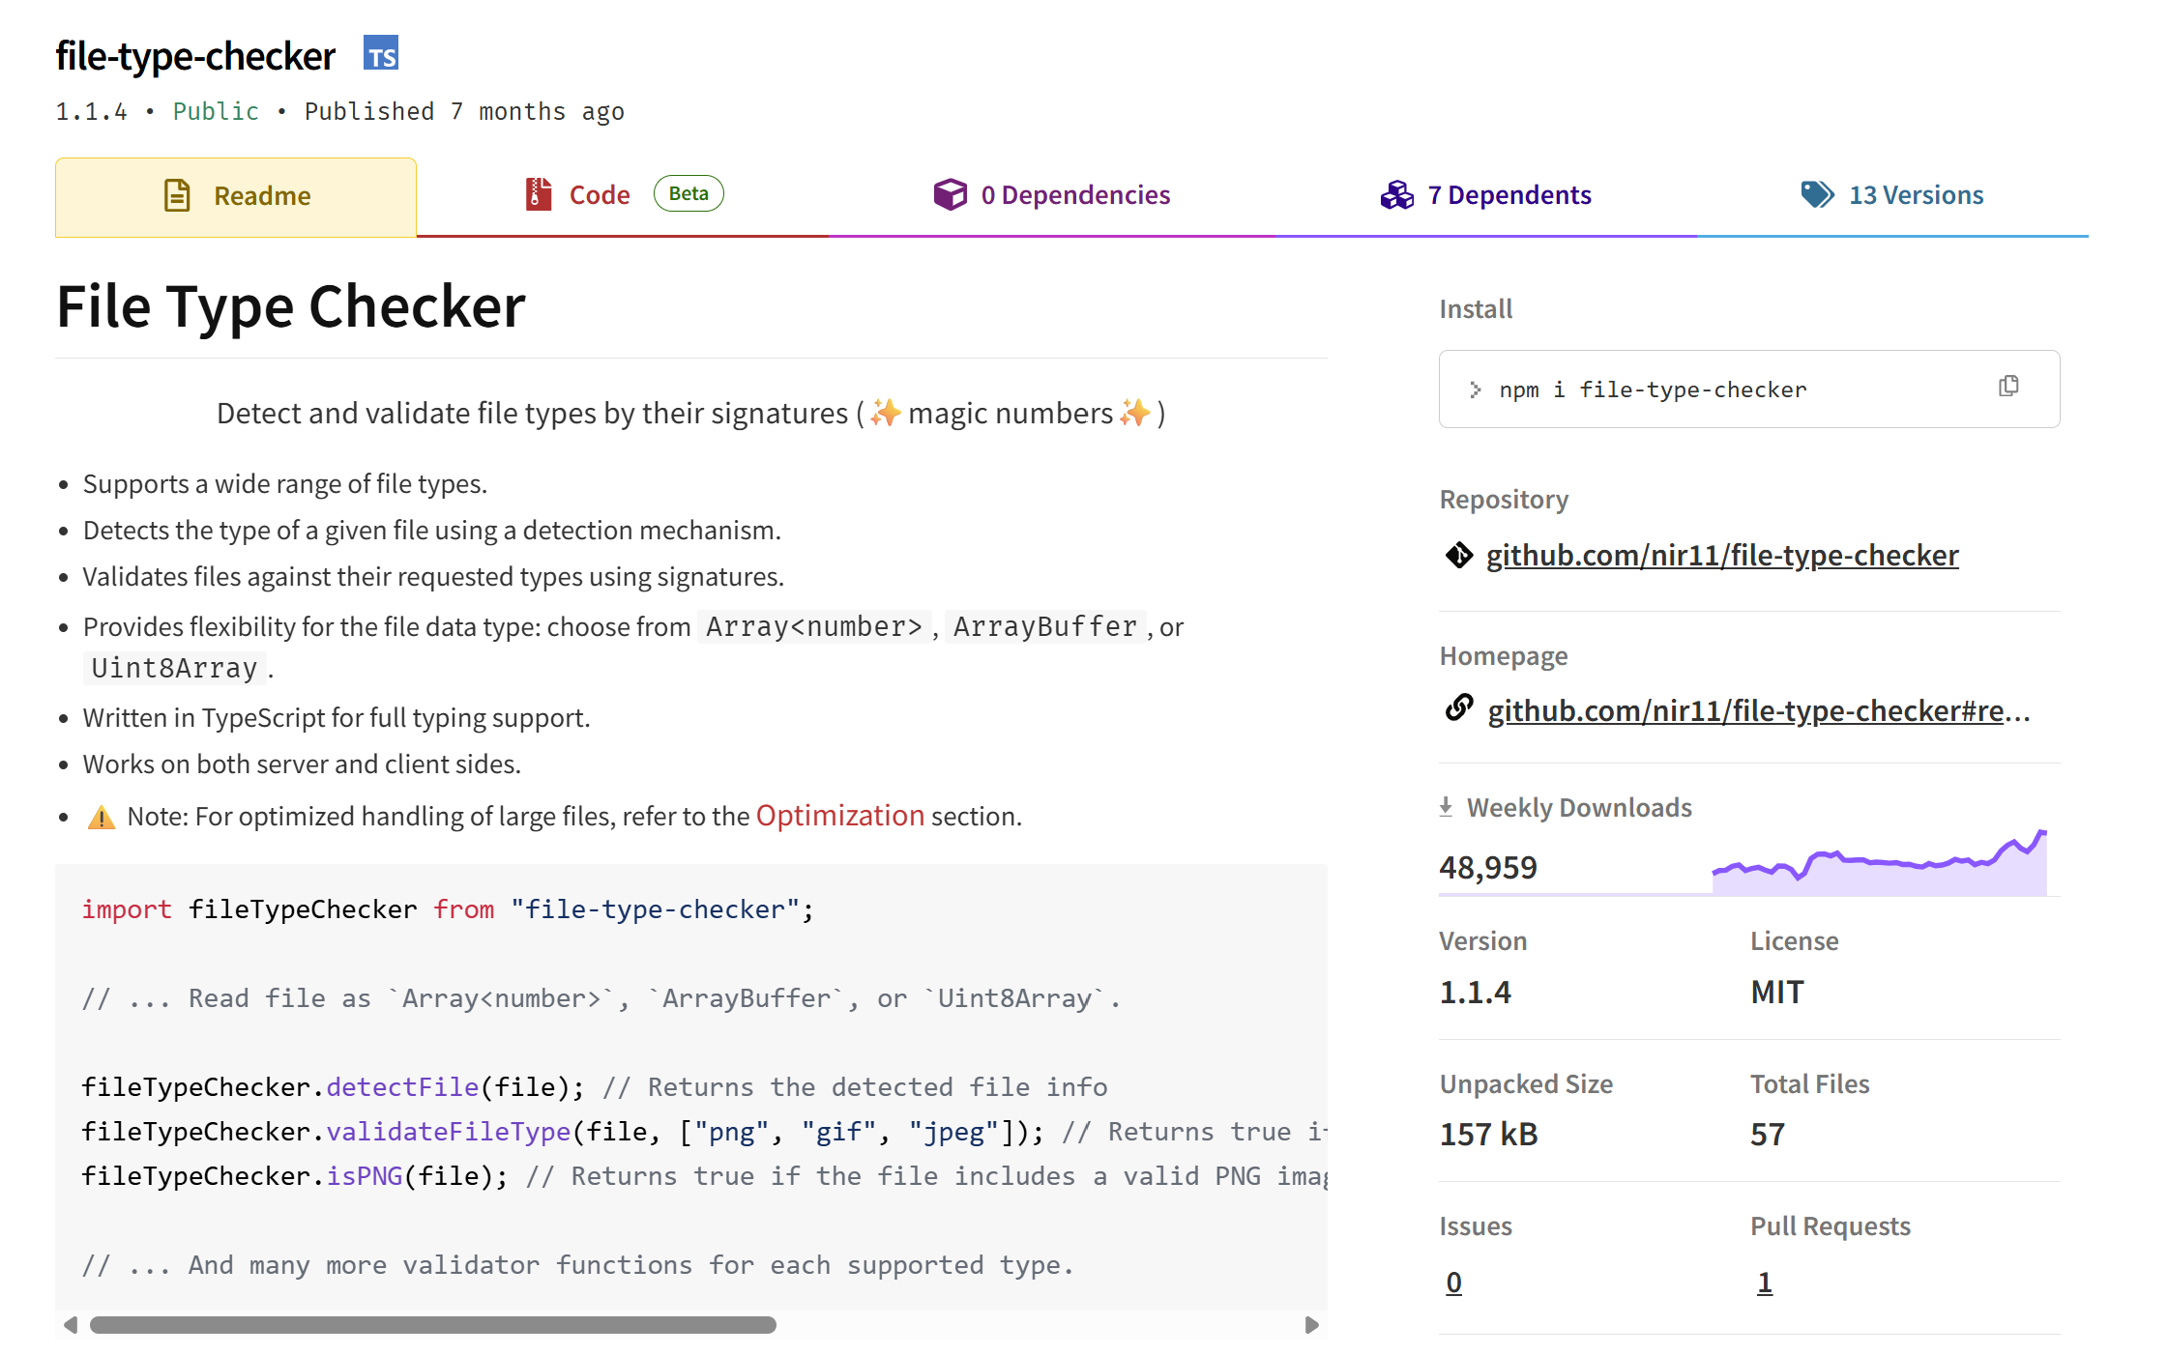This screenshot has height=1355, width=2168.
Task: Click the horizontal code scrollbar thumb
Action: tap(432, 1325)
